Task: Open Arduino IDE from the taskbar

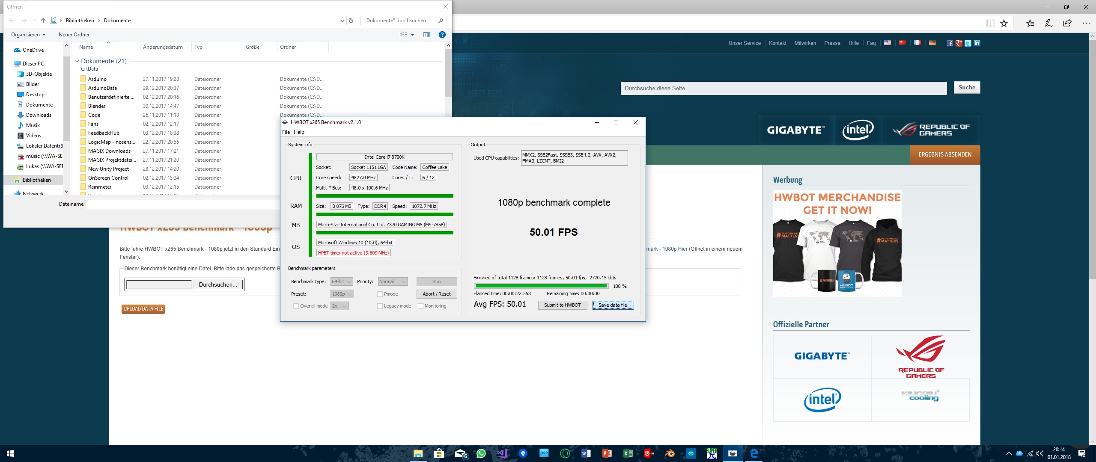Action: 691,453
